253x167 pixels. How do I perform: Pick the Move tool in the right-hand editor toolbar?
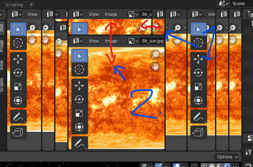(x=199, y=59)
